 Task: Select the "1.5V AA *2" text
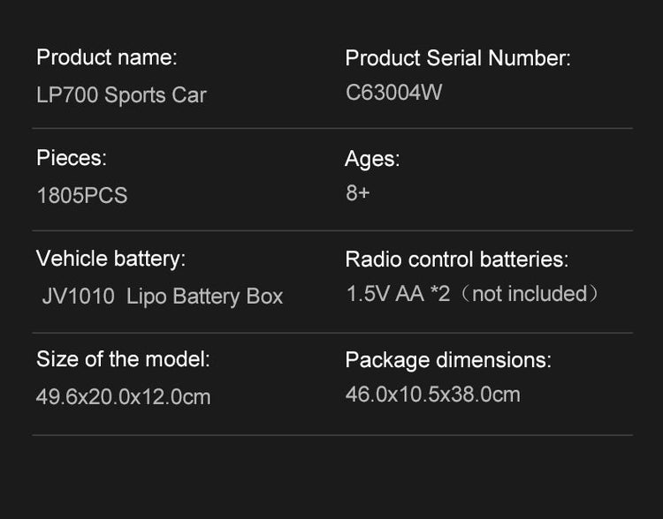tap(398, 294)
